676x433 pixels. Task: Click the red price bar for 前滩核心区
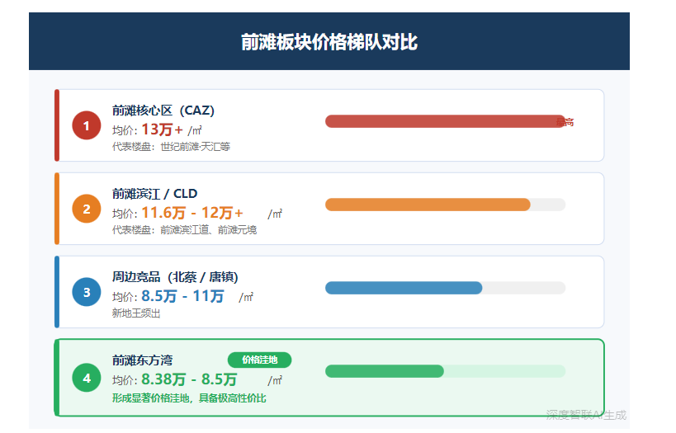(x=445, y=121)
